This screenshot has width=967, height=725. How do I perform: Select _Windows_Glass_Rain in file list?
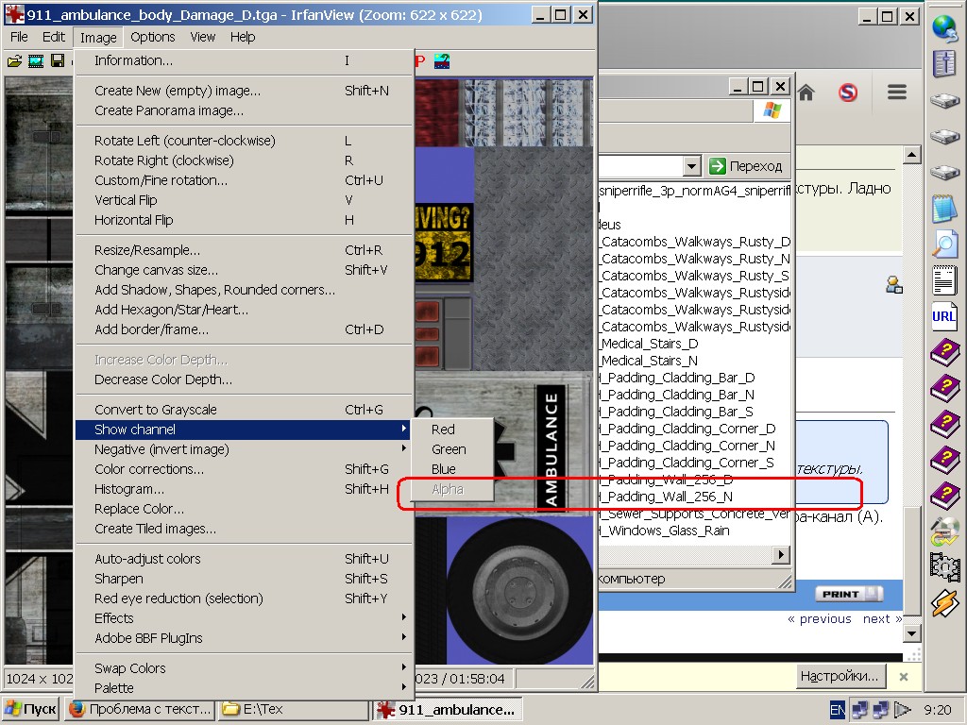(x=664, y=531)
